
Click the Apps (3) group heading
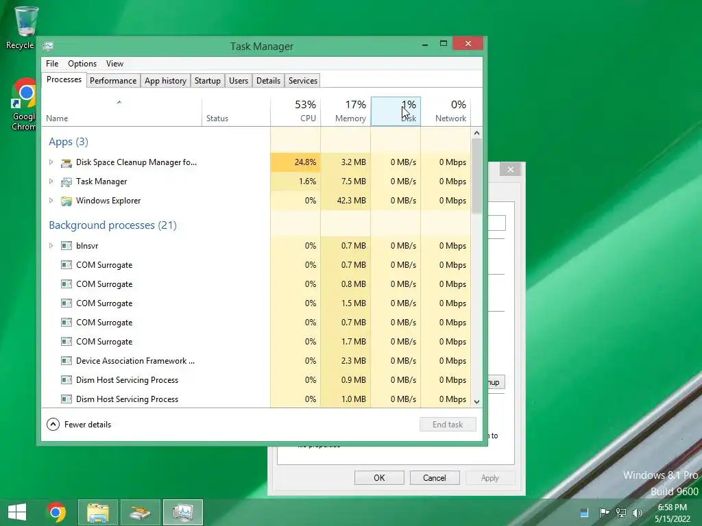pyautogui.click(x=69, y=142)
